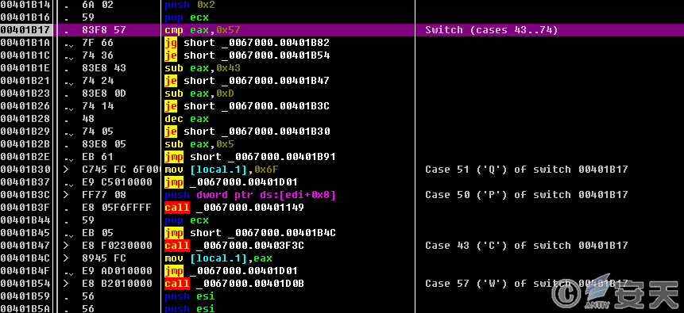Select address 00401B23 in the address column

click(25, 94)
